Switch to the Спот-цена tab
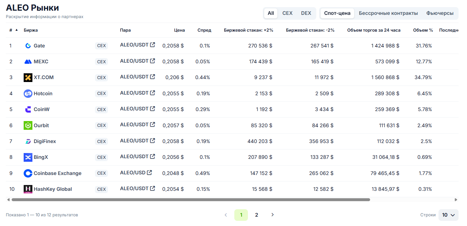 [x=337, y=13]
